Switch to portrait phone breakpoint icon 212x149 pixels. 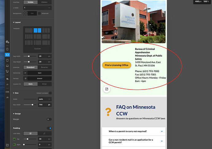pos(7,49)
